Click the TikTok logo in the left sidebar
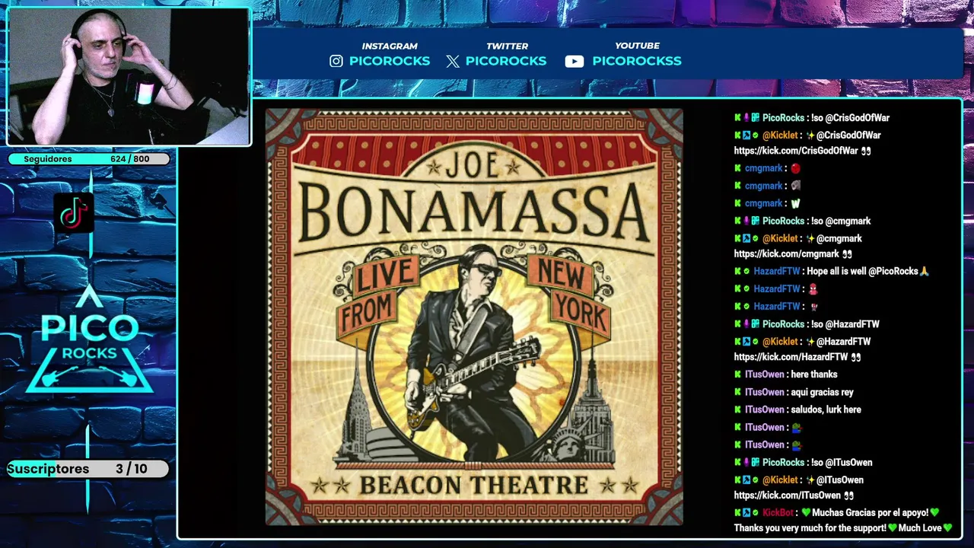974x548 pixels. (x=74, y=212)
